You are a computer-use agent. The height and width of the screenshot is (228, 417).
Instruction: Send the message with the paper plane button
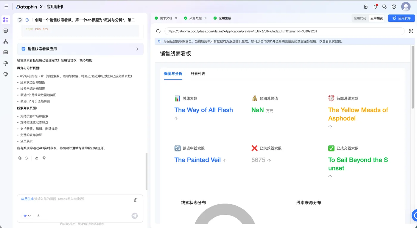click(x=135, y=216)
